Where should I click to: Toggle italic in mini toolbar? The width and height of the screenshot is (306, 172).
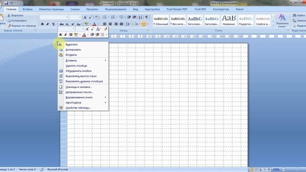tap(66, 34)
